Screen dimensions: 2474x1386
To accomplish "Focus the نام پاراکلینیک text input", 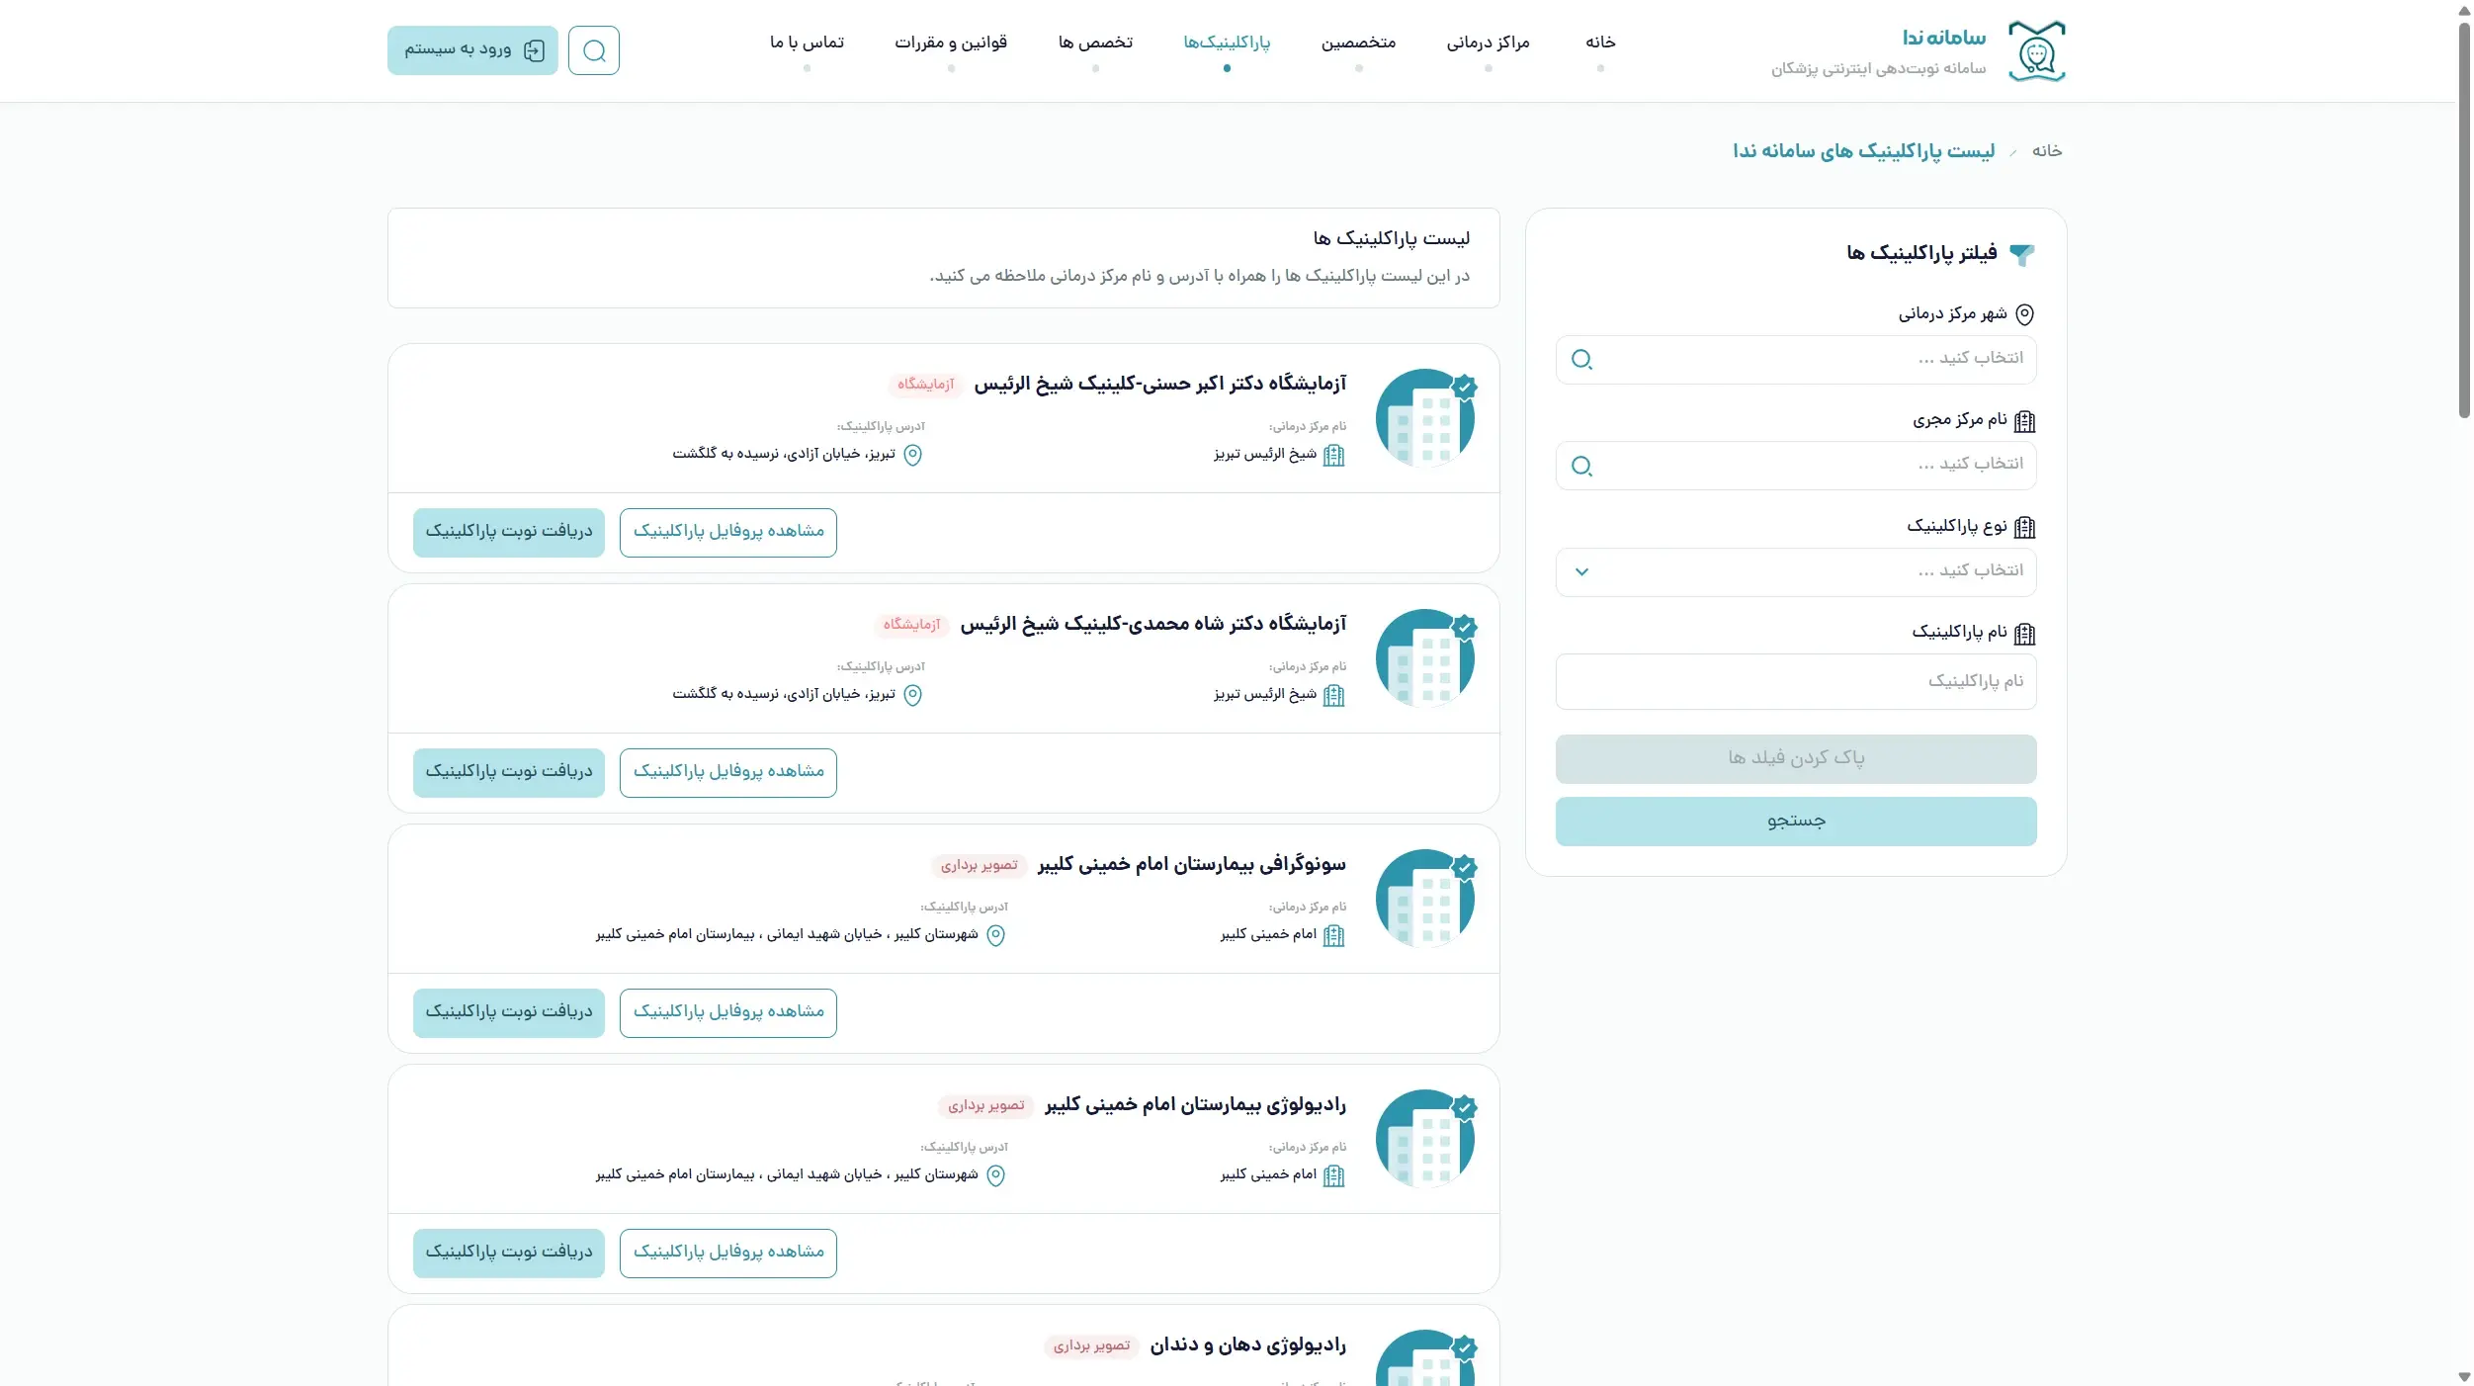I will tap(1795, 682).
